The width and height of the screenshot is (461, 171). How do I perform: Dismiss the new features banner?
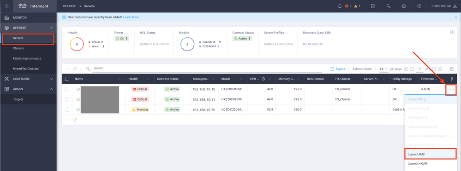point(456,17)
